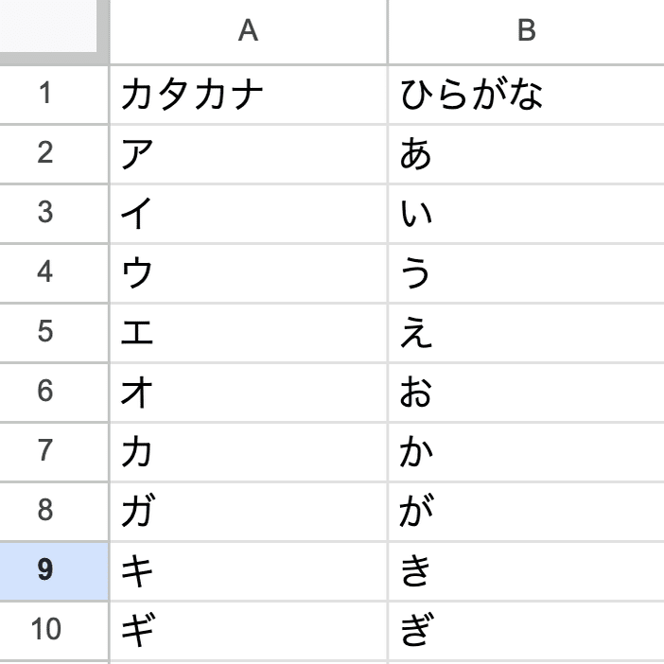Select the cell with お

point(526,393)
